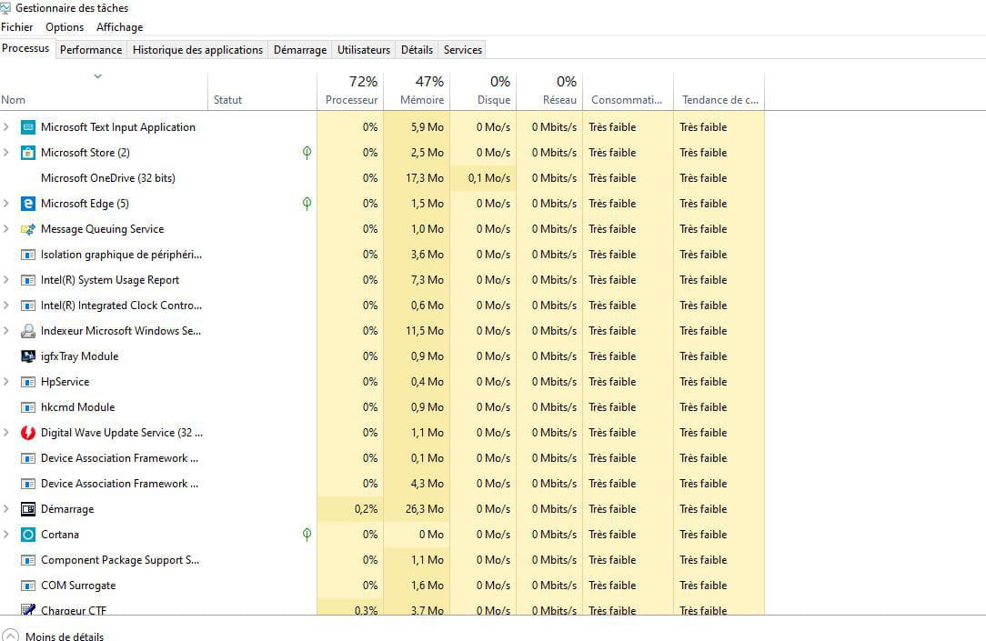Click the Microsoft Edge process icon

[x=27, y=204]
